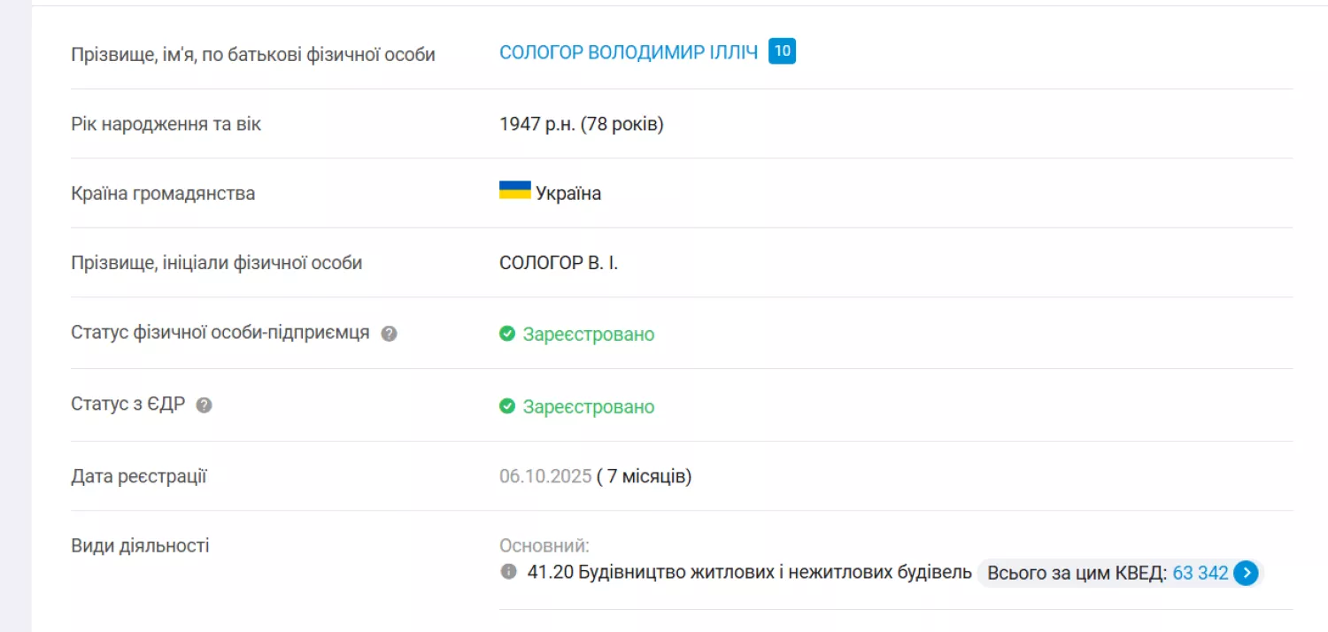Open info icon beside KVED 41.20

point(508,572)
